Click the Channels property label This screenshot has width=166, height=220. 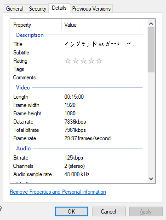23,166
